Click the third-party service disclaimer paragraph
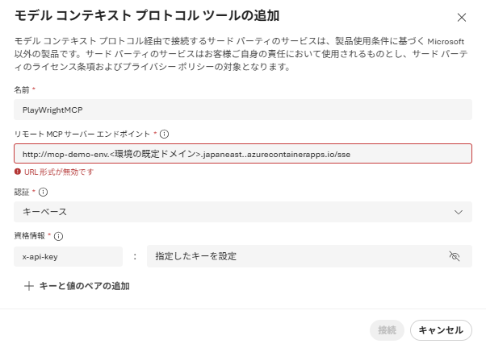 [x=242, y=54]
